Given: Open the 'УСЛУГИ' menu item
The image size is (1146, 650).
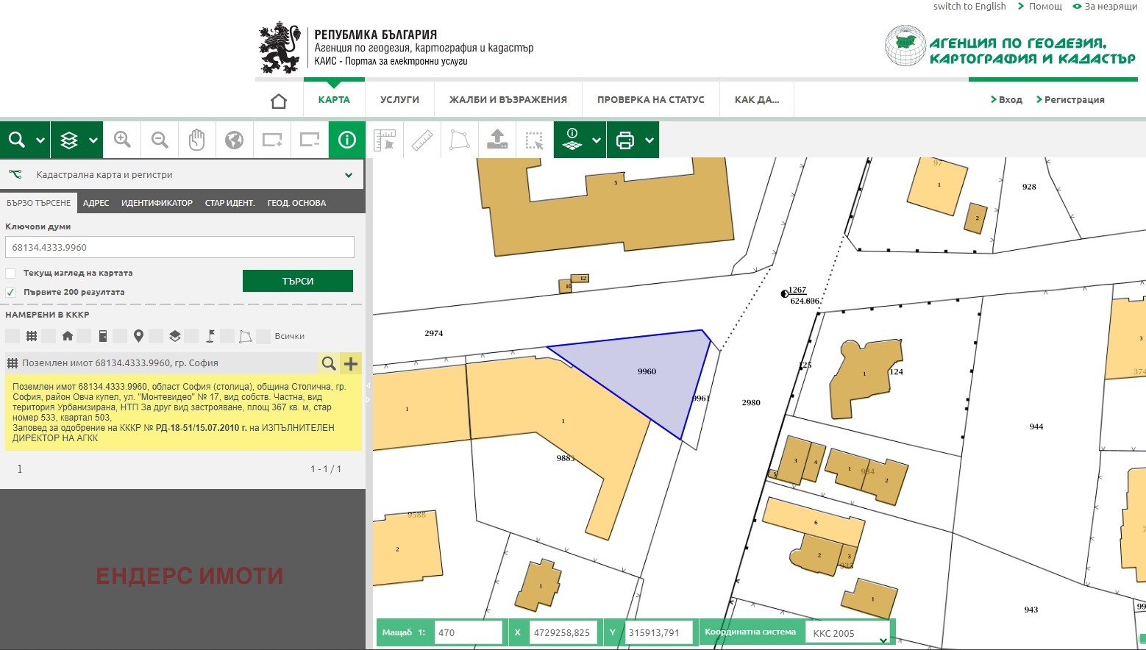Looking at the screenshot, I should [399, 100].
